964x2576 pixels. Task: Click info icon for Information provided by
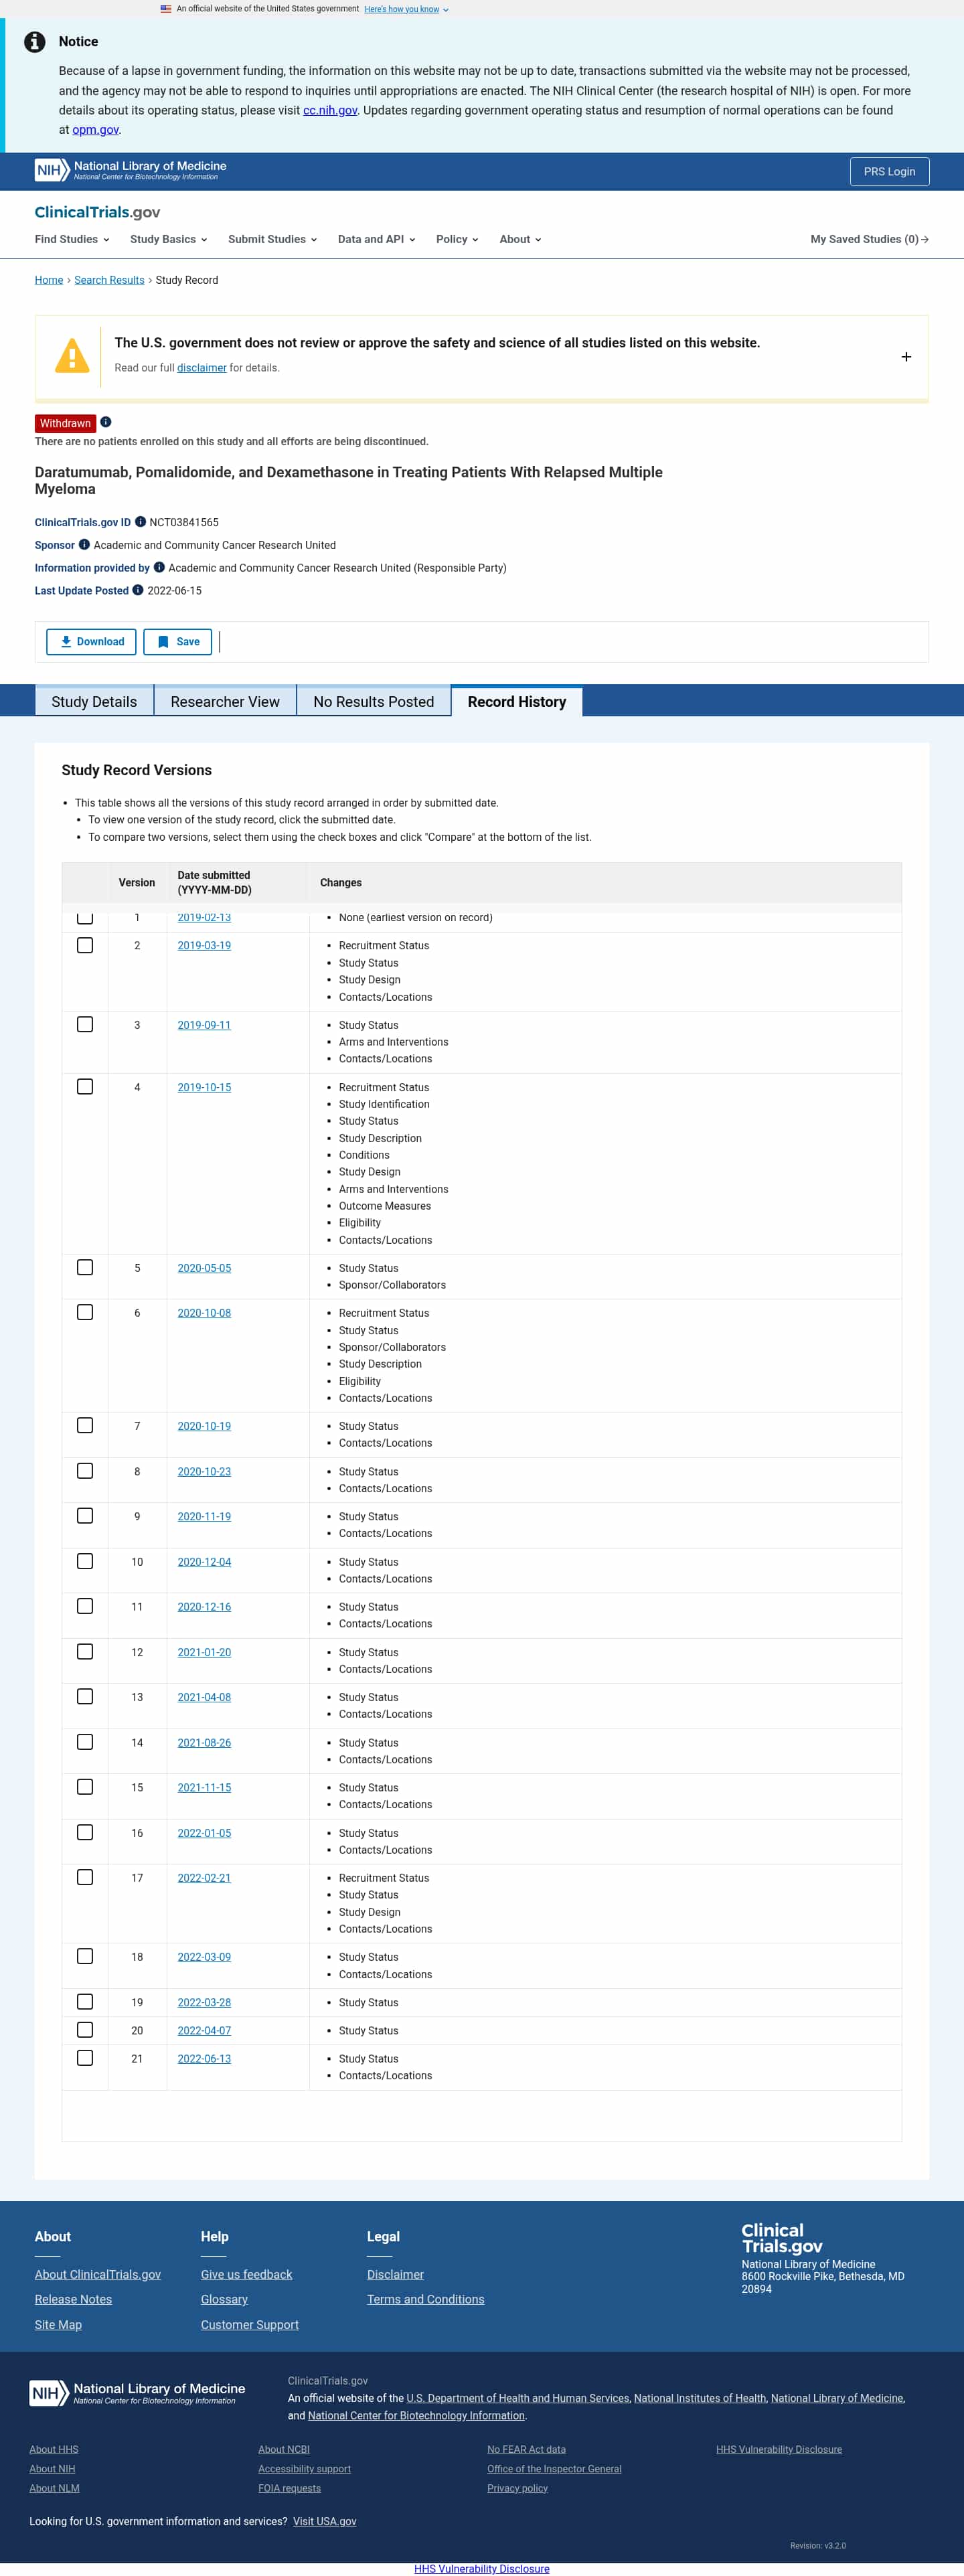click(159, 567)
